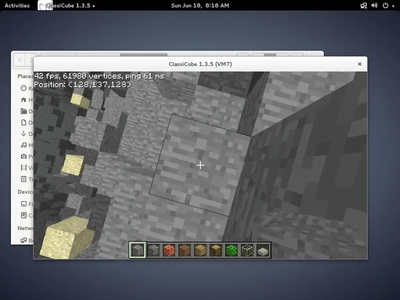400x300 pixels.
Task: Click the Network heading in file manager
Action: pos(25,228)
